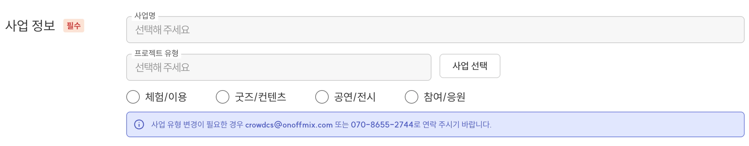Open the 사업명 selection field
Image resolution: width=749 pixels, height=146 pixels.
pos(435,30)
